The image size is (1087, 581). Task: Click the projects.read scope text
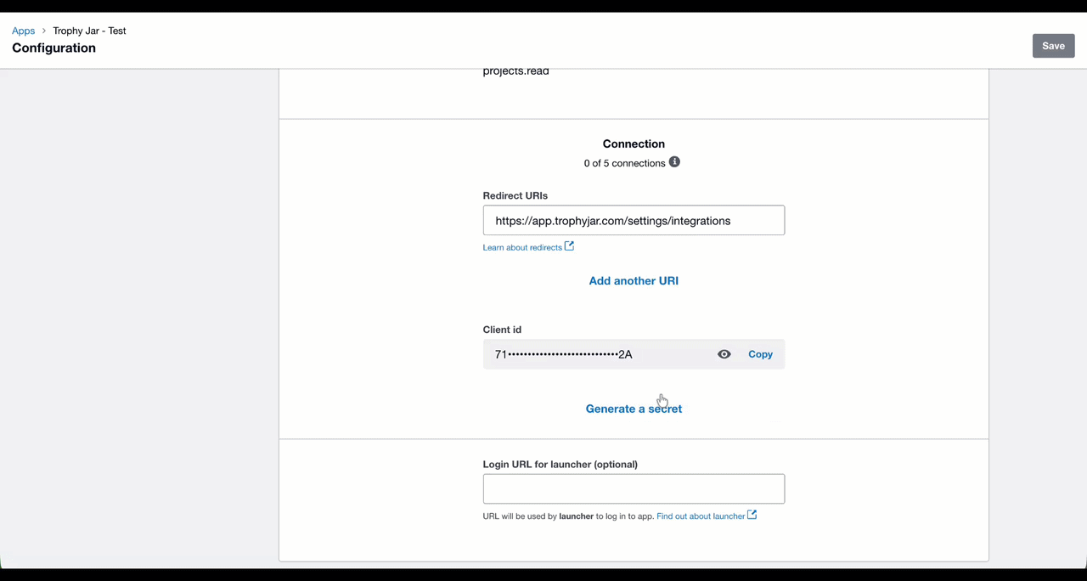tap(515, 71)
